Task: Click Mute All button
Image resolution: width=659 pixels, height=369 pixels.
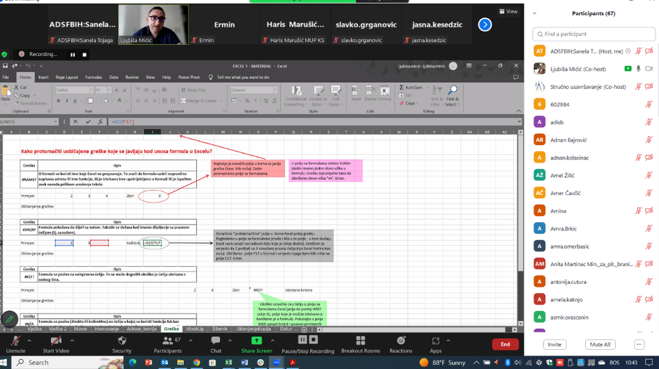Action: [x=600, y=344]
